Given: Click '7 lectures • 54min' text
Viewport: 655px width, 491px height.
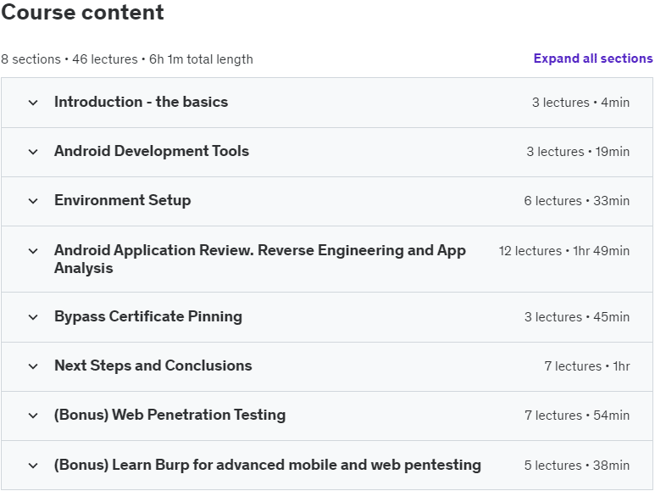Looking at the screenshot, I should click(577, 416).
